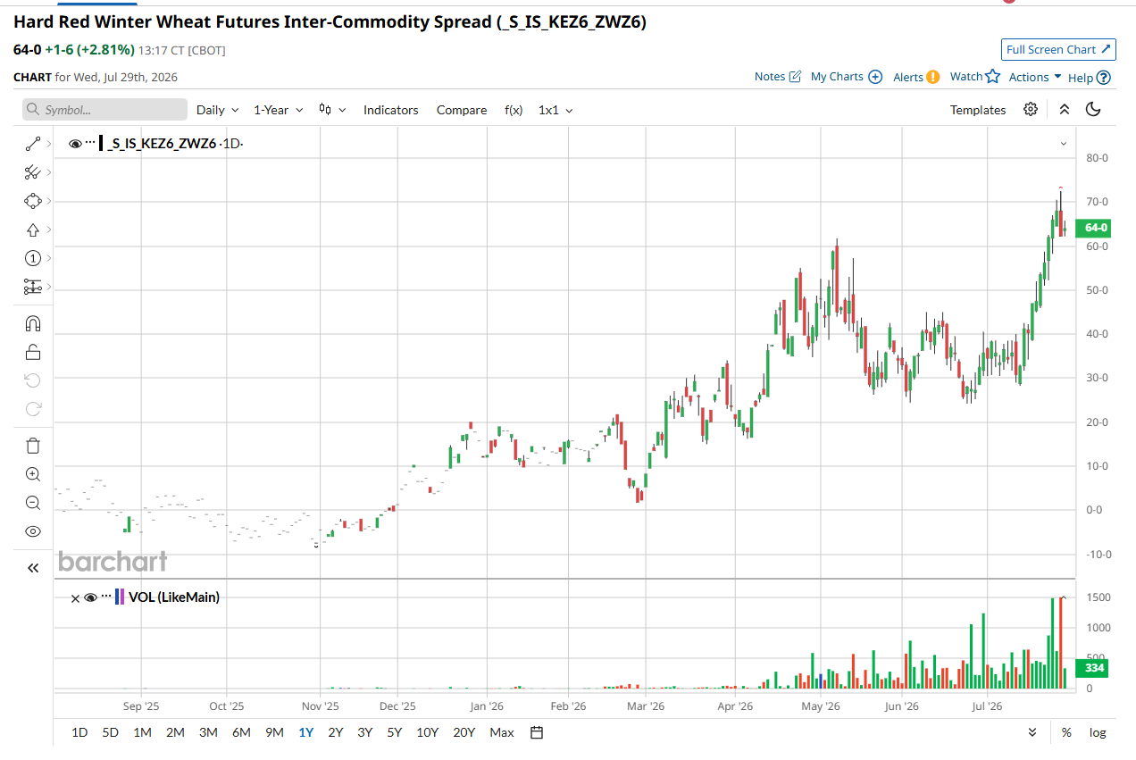Open the Actions dropdown
Viewport: 1136px width, 760px height.
pos(1035,77)
